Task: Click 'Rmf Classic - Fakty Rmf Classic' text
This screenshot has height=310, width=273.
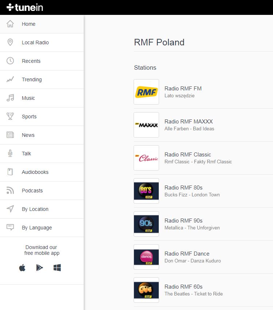Action: pyautogui.click(x=198, y=162)
